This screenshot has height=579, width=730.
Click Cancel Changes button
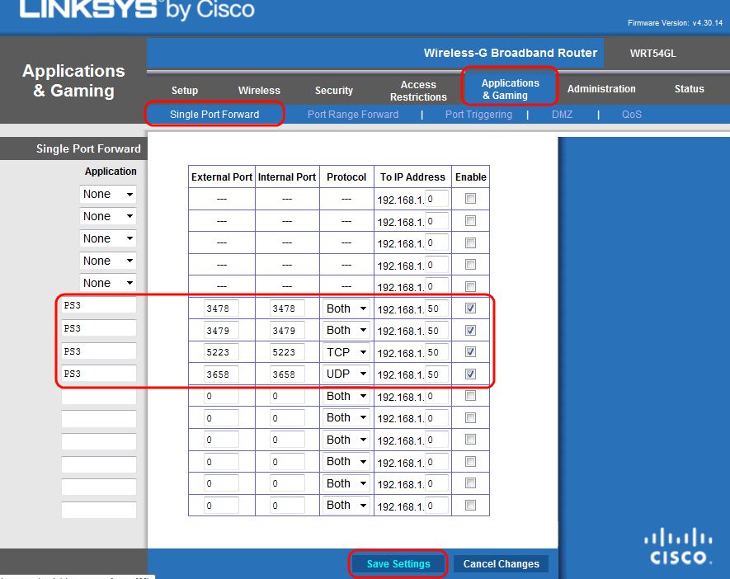coord(501,563)
